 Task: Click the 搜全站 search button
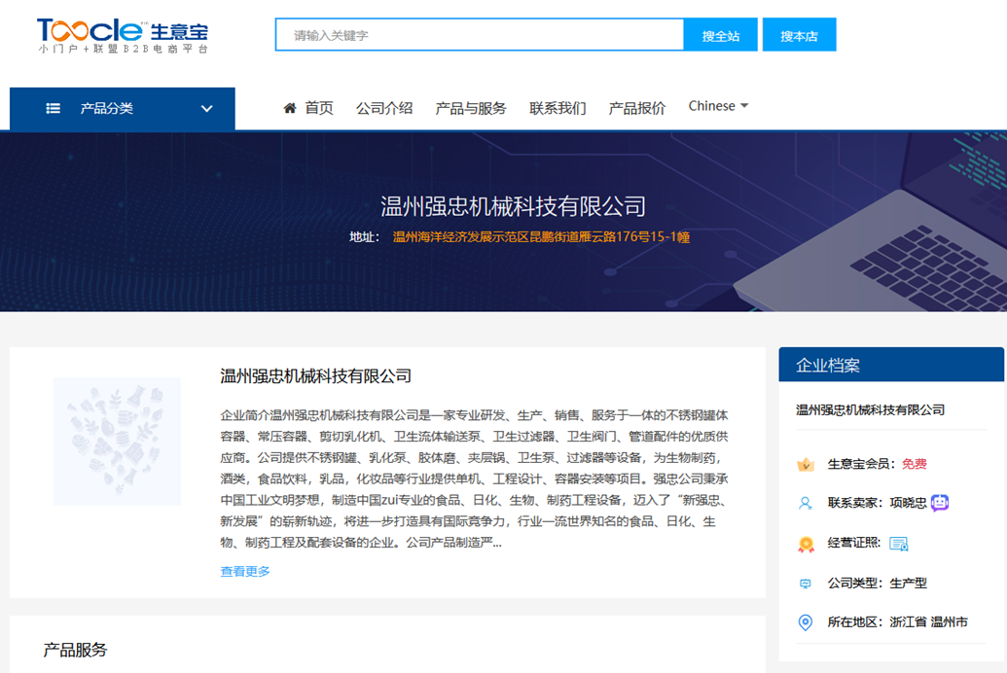pyautogui.click(x=721, y=35)
